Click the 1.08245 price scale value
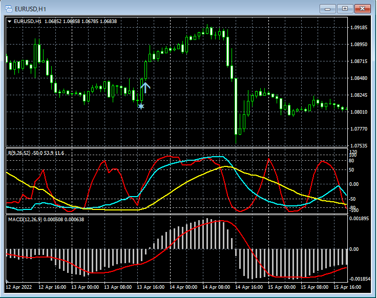Image resolution: width=377 pixels, height=298 pixels. (359, 95)
